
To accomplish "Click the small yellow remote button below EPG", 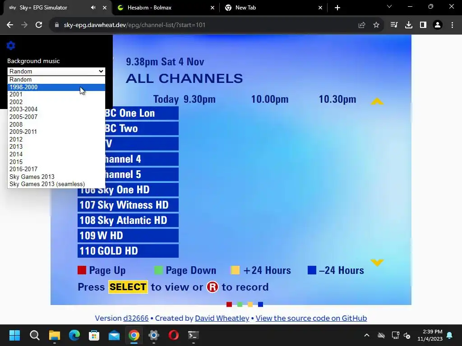I will click(250, 305).
